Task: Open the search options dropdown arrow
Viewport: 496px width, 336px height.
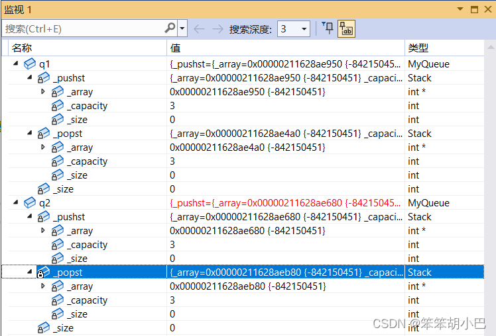Action: click(182, 28)
